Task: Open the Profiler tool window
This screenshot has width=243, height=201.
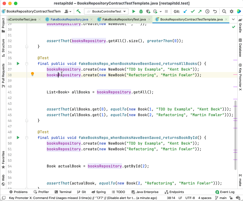Action: (x=41, y=192)
